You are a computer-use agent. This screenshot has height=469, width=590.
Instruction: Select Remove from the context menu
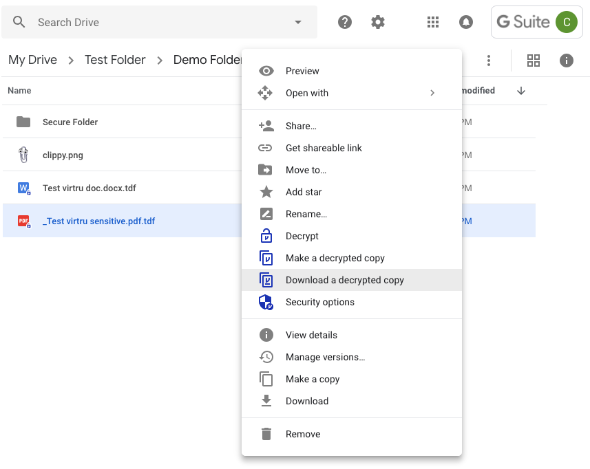click(351, 434)
